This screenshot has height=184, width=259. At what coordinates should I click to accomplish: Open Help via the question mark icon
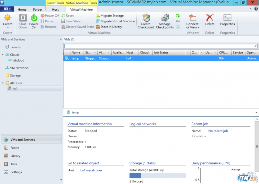[x=256, y=9]
